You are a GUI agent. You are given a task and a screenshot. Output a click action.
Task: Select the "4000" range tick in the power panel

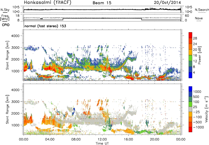coord(15,36)
